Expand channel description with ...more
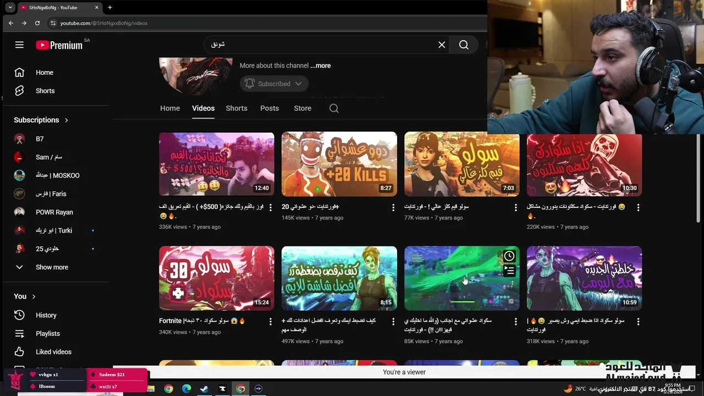Screen dimensions: 704x396 tap(321, 65)
